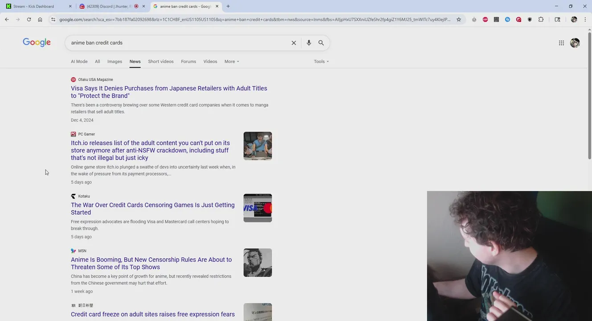The width and height of the screenshot is (592, 321).
Task: Click the Dec 4, 2024 date text
Action: (x=82, y=120)
